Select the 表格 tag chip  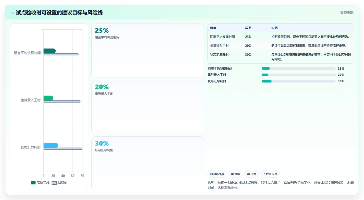point(235,174)
